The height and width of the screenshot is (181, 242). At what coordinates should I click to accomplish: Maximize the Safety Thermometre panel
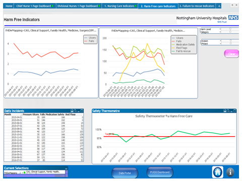235,111
